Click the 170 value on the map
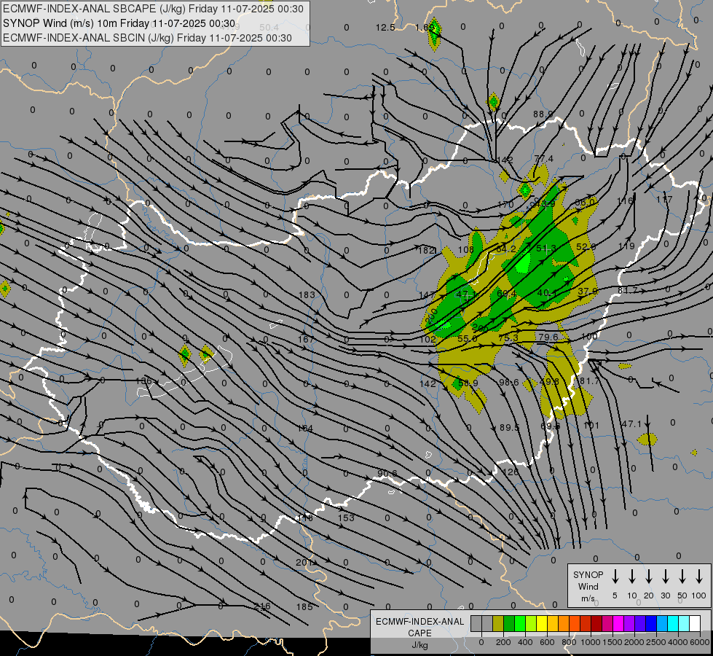The width and height of the screenshot is (713, 656). tap(505, 204)
